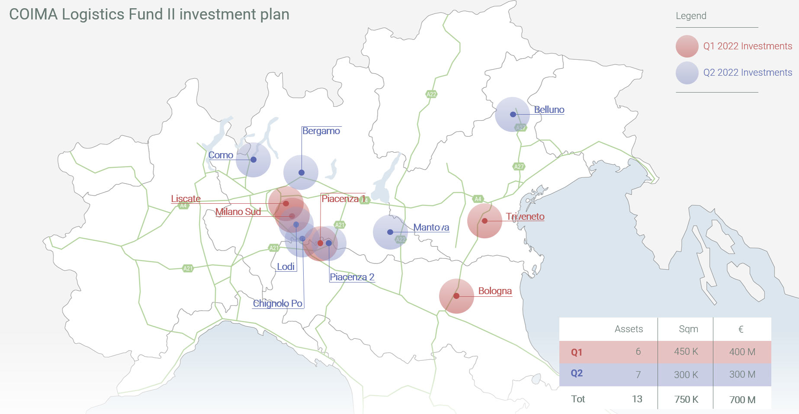Click the blue Belluno marker circle
The image size is (799, 414).
pyautogui.click(x=513, y=115)
